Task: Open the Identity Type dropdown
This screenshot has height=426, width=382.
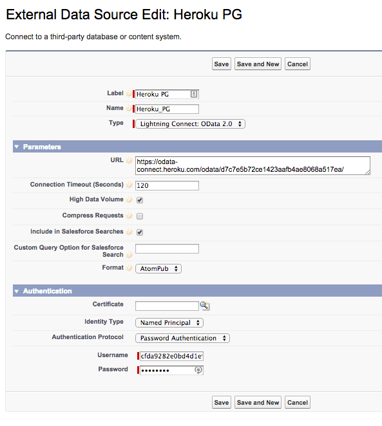Action: point(169,323)
